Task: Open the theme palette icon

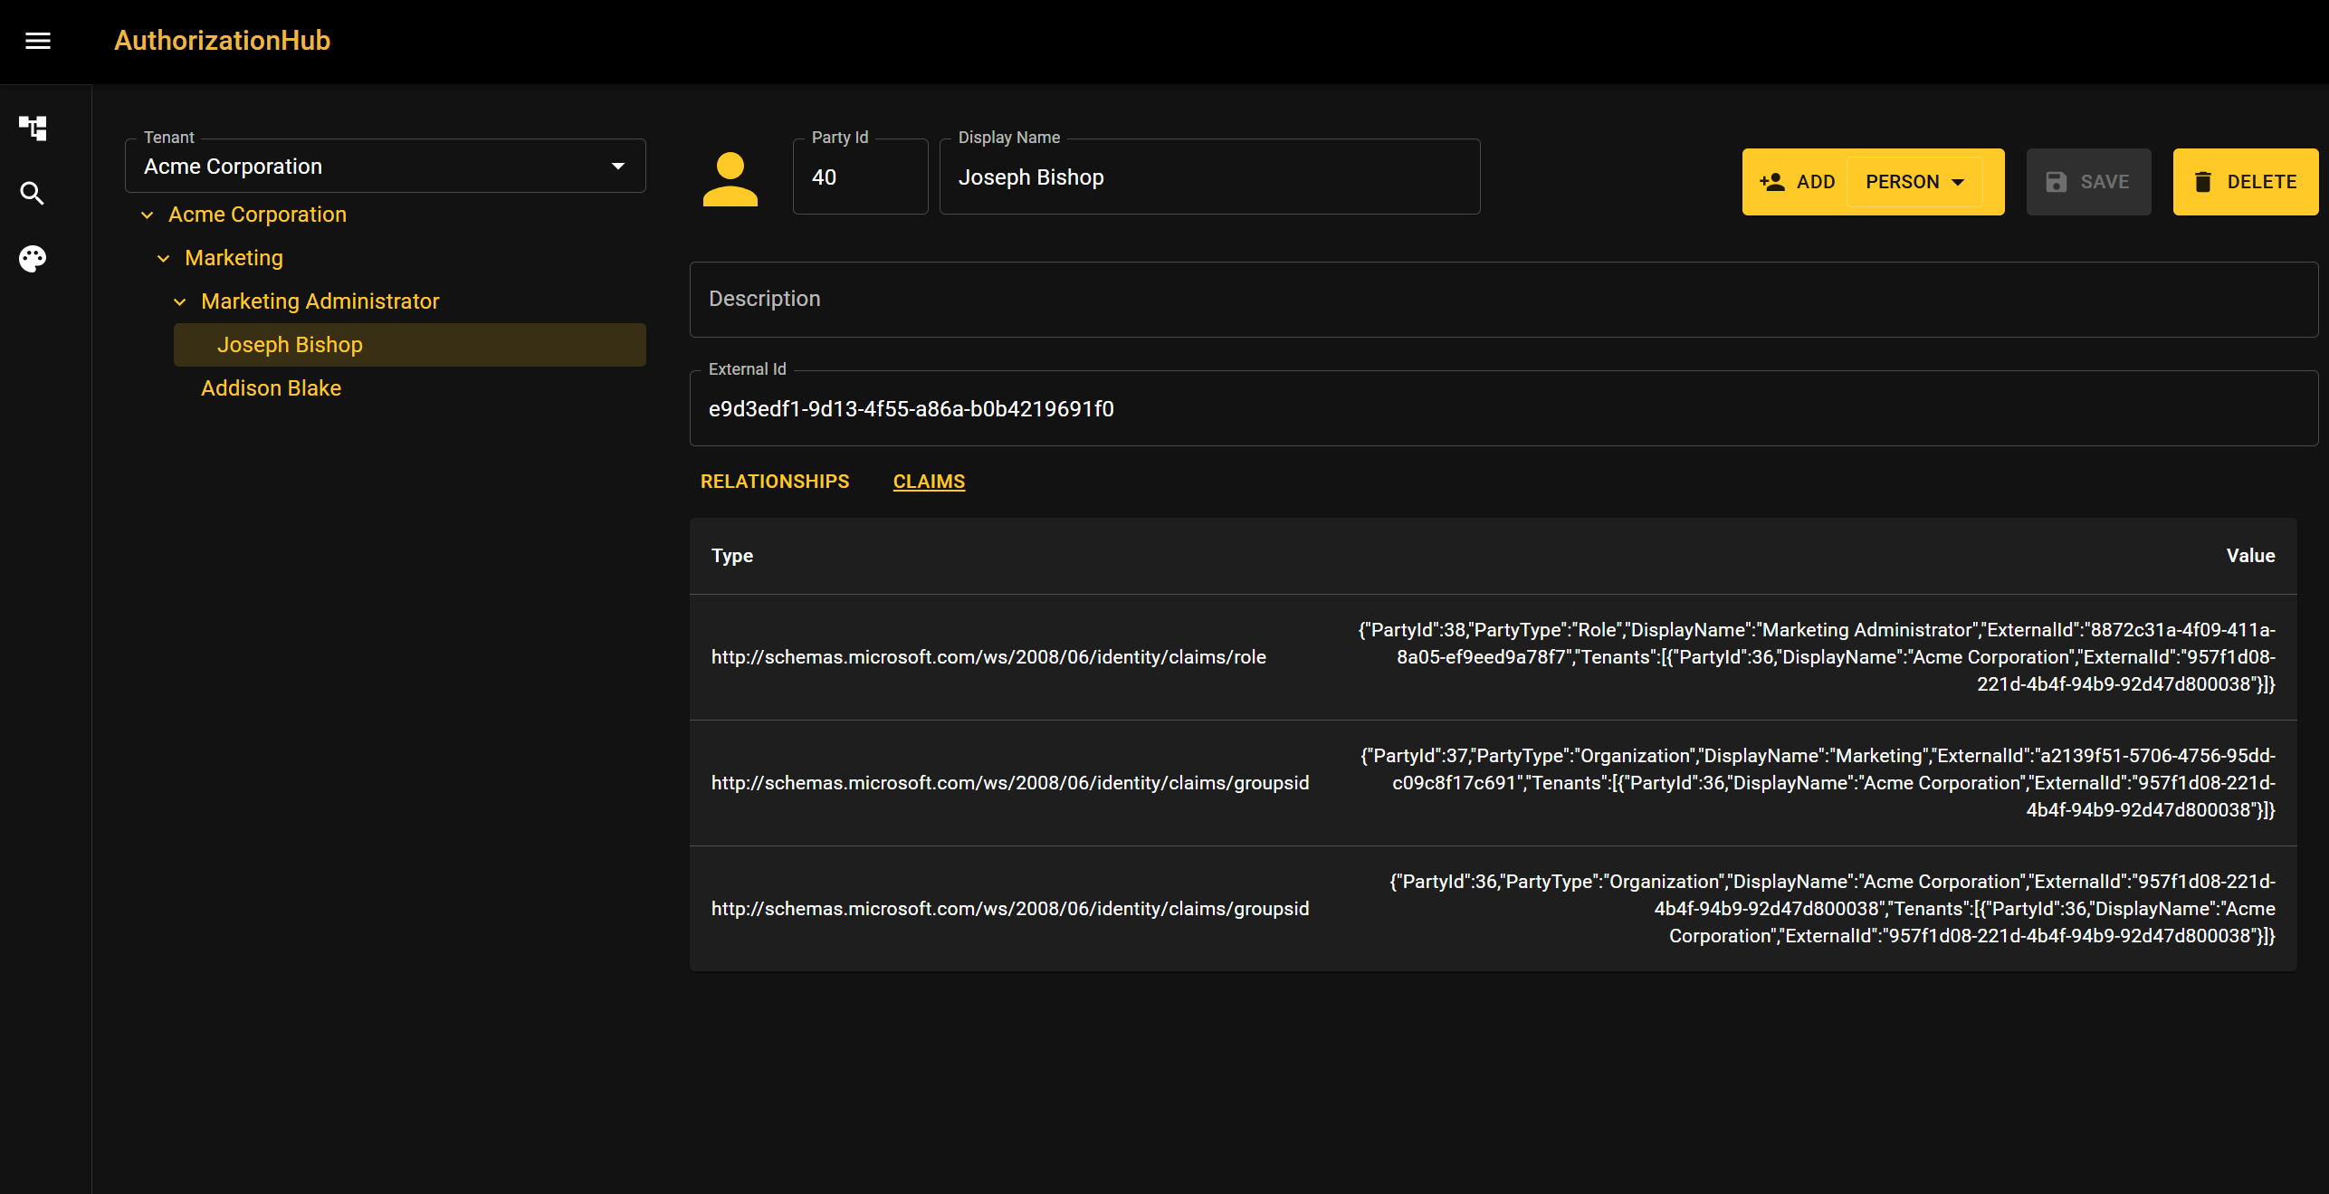Action: 33,259
